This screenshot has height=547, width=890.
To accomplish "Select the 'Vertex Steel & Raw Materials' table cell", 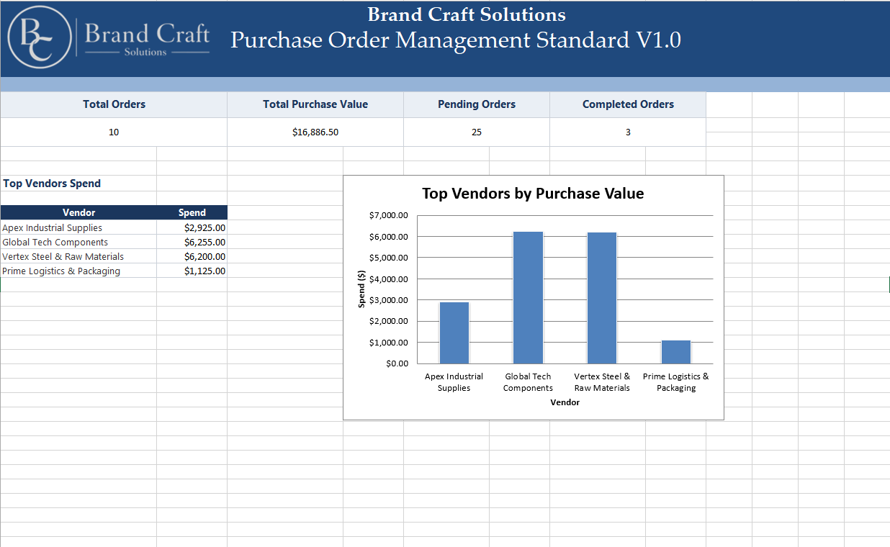I will point(78,256).
